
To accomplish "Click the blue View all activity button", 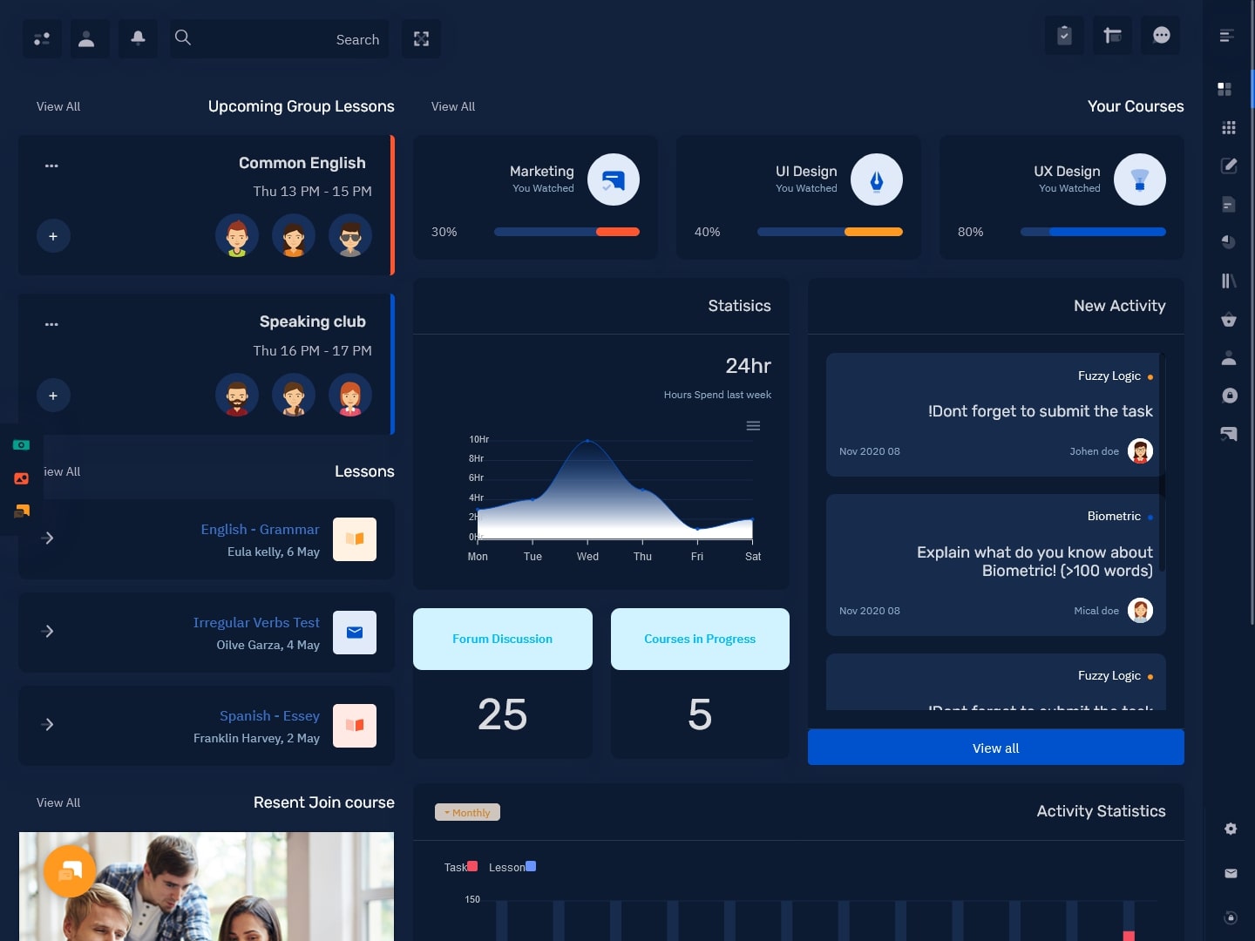I will click(x=996, y=748).
